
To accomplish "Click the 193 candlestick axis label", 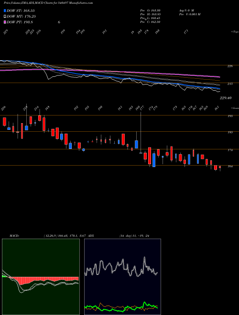I will 230,116.
